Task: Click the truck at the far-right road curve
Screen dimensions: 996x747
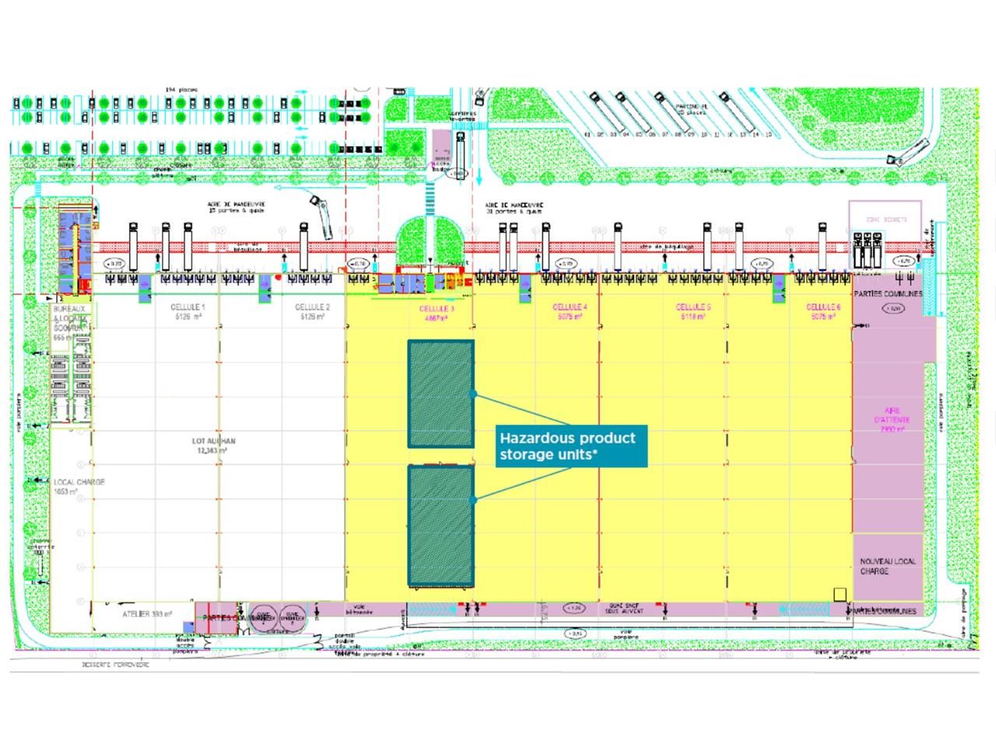Action: pyautogui.click(x=907, y=152)
